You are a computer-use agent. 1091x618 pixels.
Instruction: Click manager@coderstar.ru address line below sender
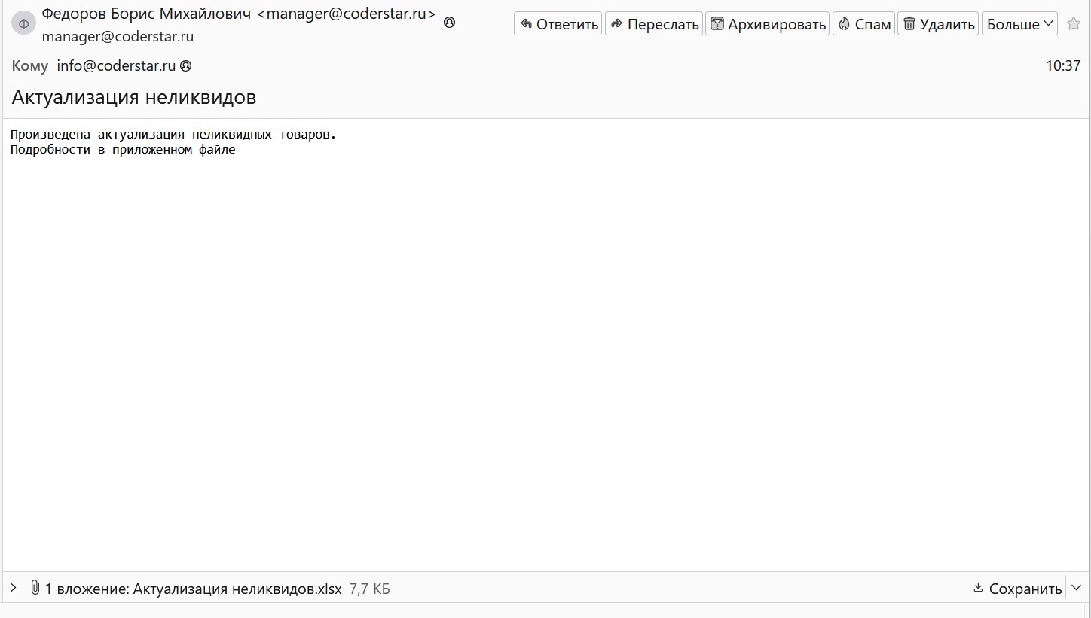coord(118,36)
